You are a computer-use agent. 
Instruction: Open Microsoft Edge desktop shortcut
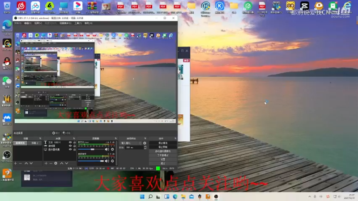click(x=7, y=27)
